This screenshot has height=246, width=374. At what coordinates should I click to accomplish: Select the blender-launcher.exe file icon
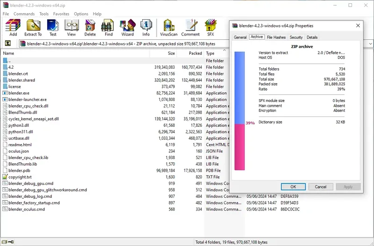coord(5,100)
